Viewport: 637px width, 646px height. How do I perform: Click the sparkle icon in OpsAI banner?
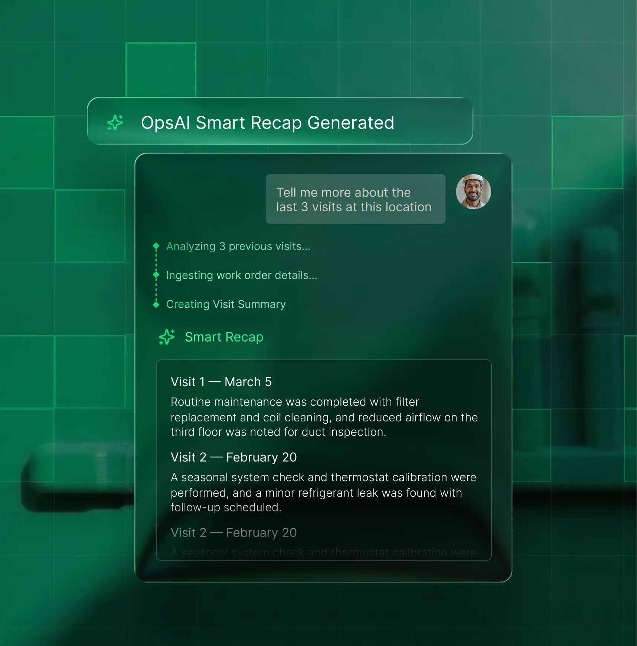(115, 123)
